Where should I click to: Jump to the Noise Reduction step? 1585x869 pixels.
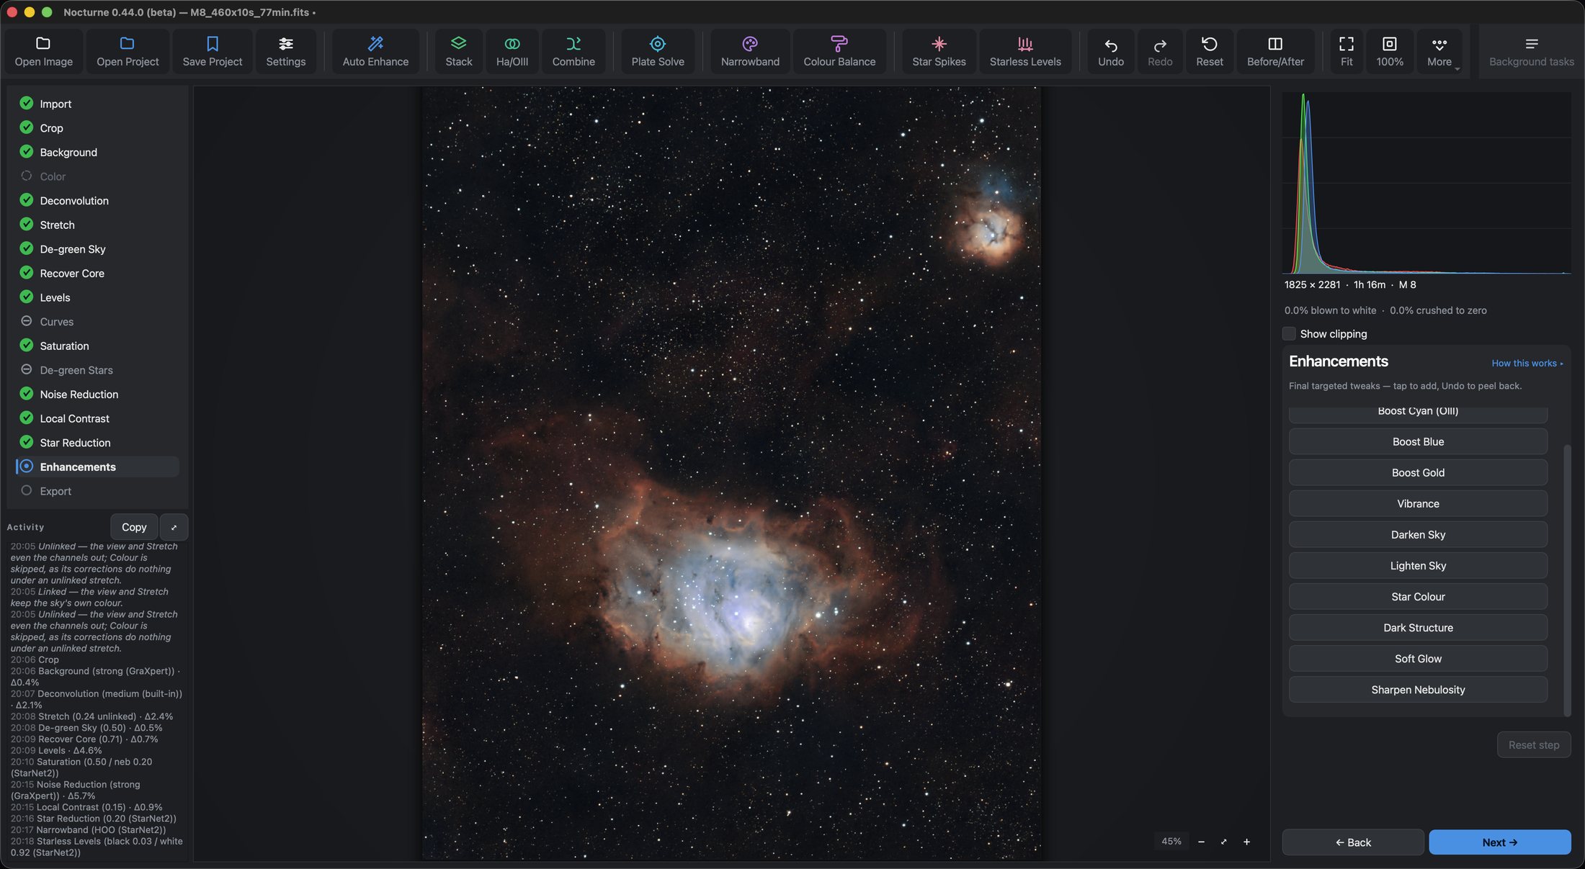97,394
